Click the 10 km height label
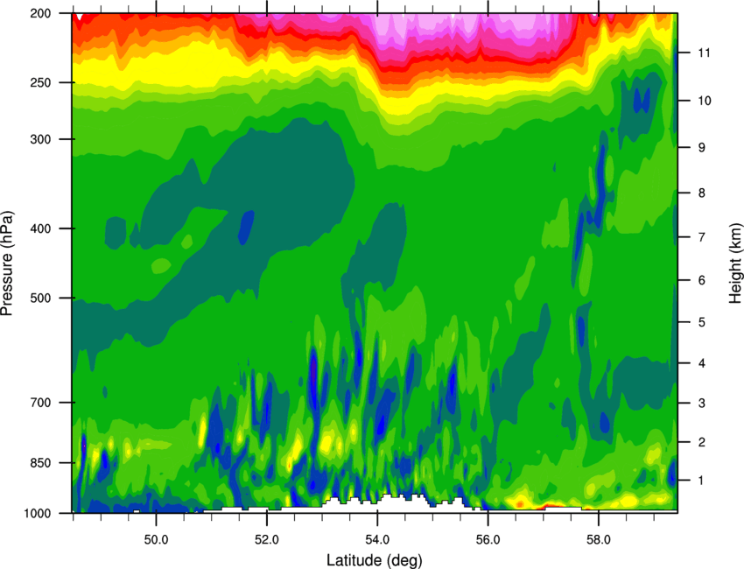 (705, 101)
